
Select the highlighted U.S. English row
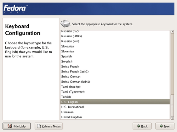click(x=115, y=102)
